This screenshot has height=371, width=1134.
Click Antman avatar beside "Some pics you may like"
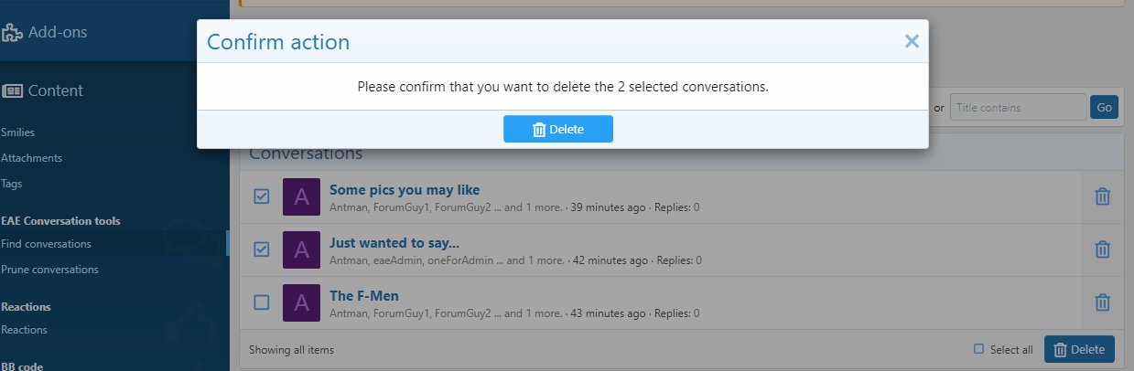(301, 196)
